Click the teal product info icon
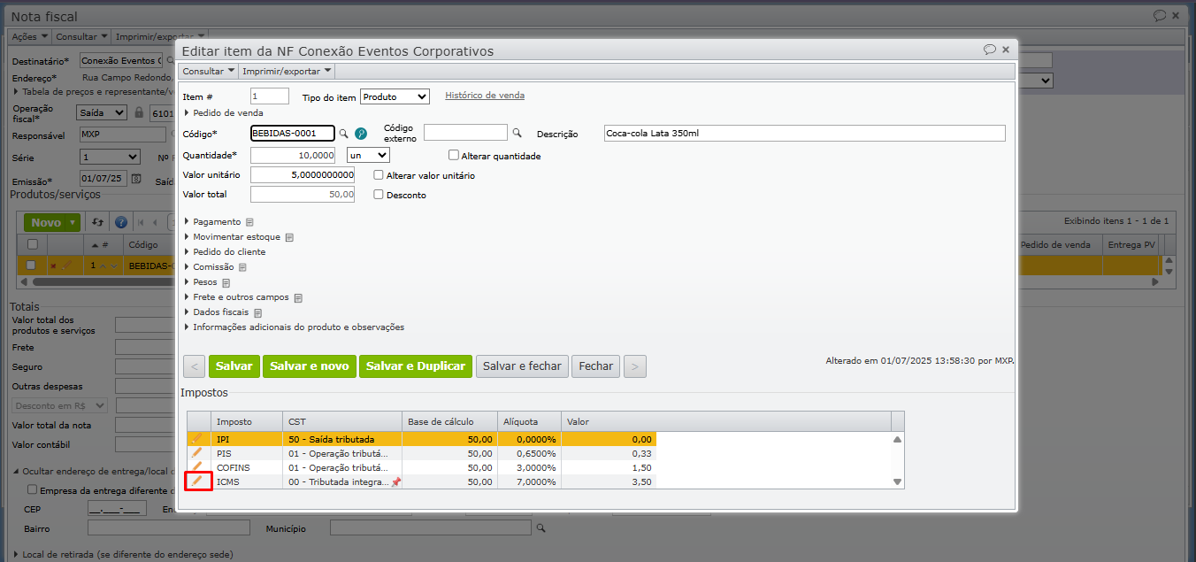Viewport: 1196px width, 562px height. (360, 134)
